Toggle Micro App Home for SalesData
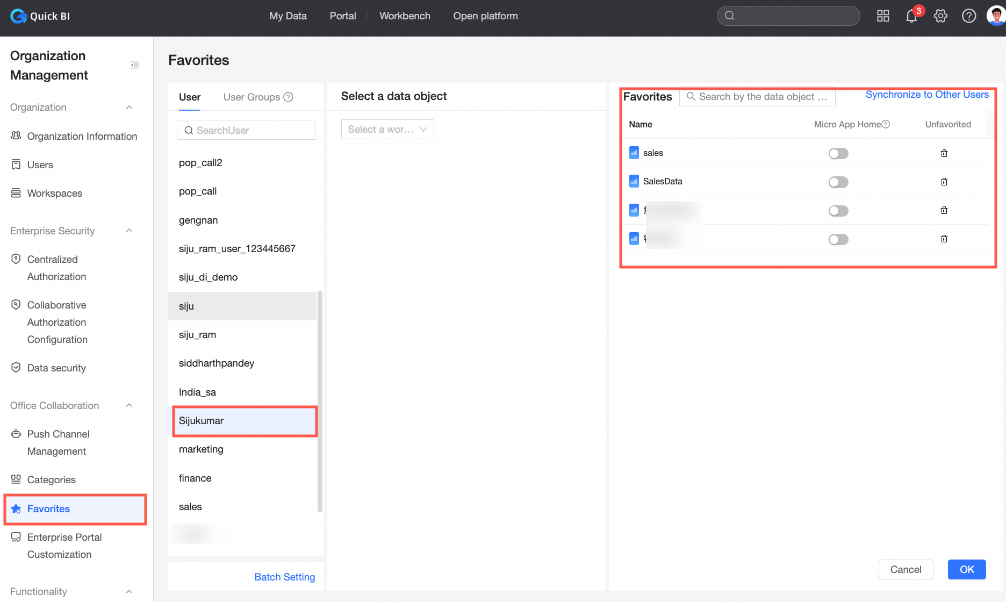 [838, 182]
